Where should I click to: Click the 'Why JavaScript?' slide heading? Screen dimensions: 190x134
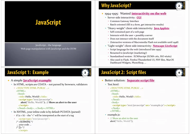point(116,6)
